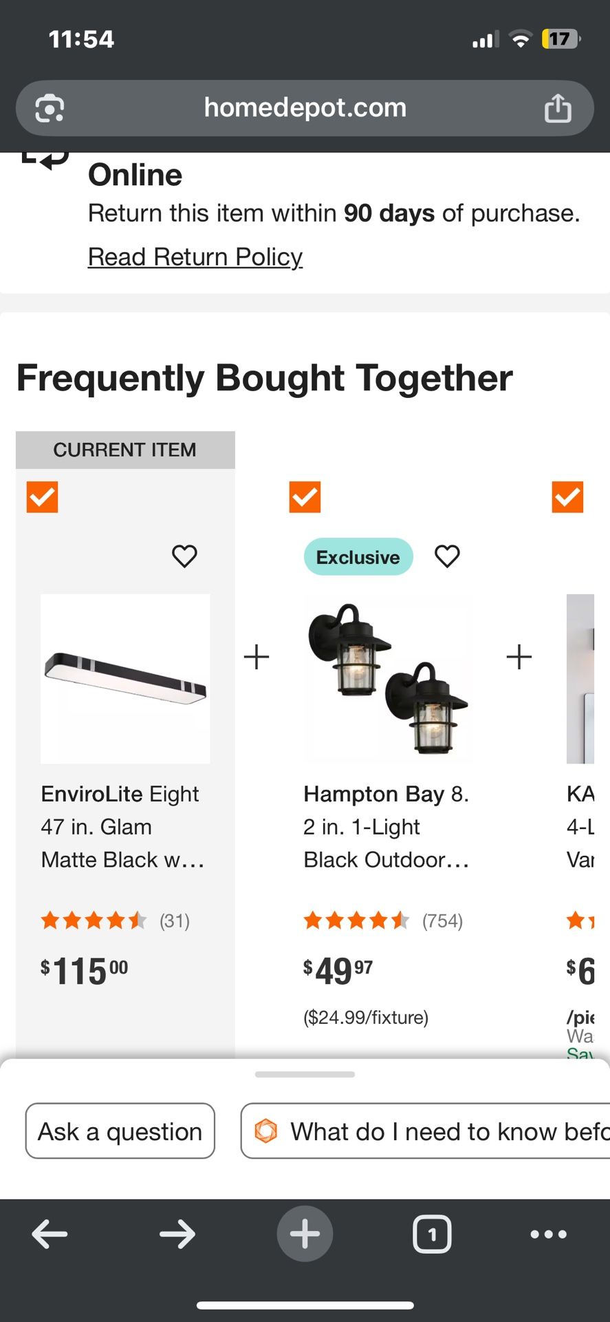This screenshot has width=610, height=1322.
Task: Open the Hampton Bay outdoor lantern image
Action: coord(388,679)
